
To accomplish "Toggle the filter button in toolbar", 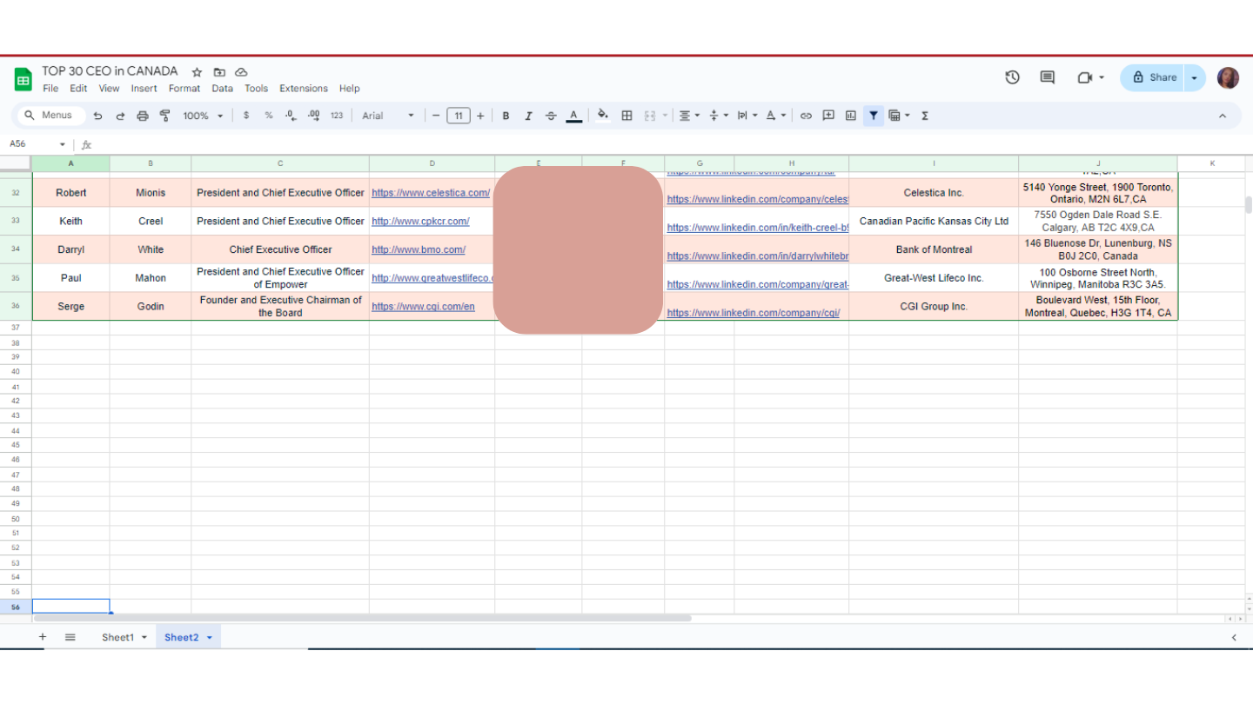I will click(874, 116).
